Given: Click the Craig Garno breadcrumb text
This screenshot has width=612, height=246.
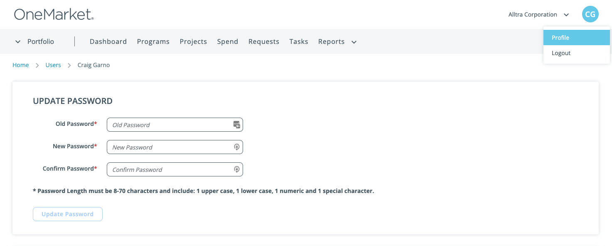Looking at the screenshot, I should pyautogui.click(x=93, y=65).
